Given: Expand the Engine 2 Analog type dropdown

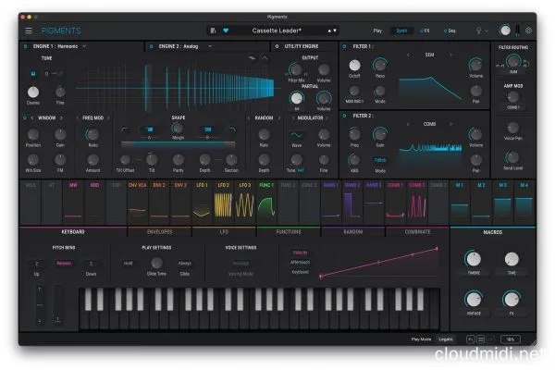Looking at the screenshot, I should 211,45.
